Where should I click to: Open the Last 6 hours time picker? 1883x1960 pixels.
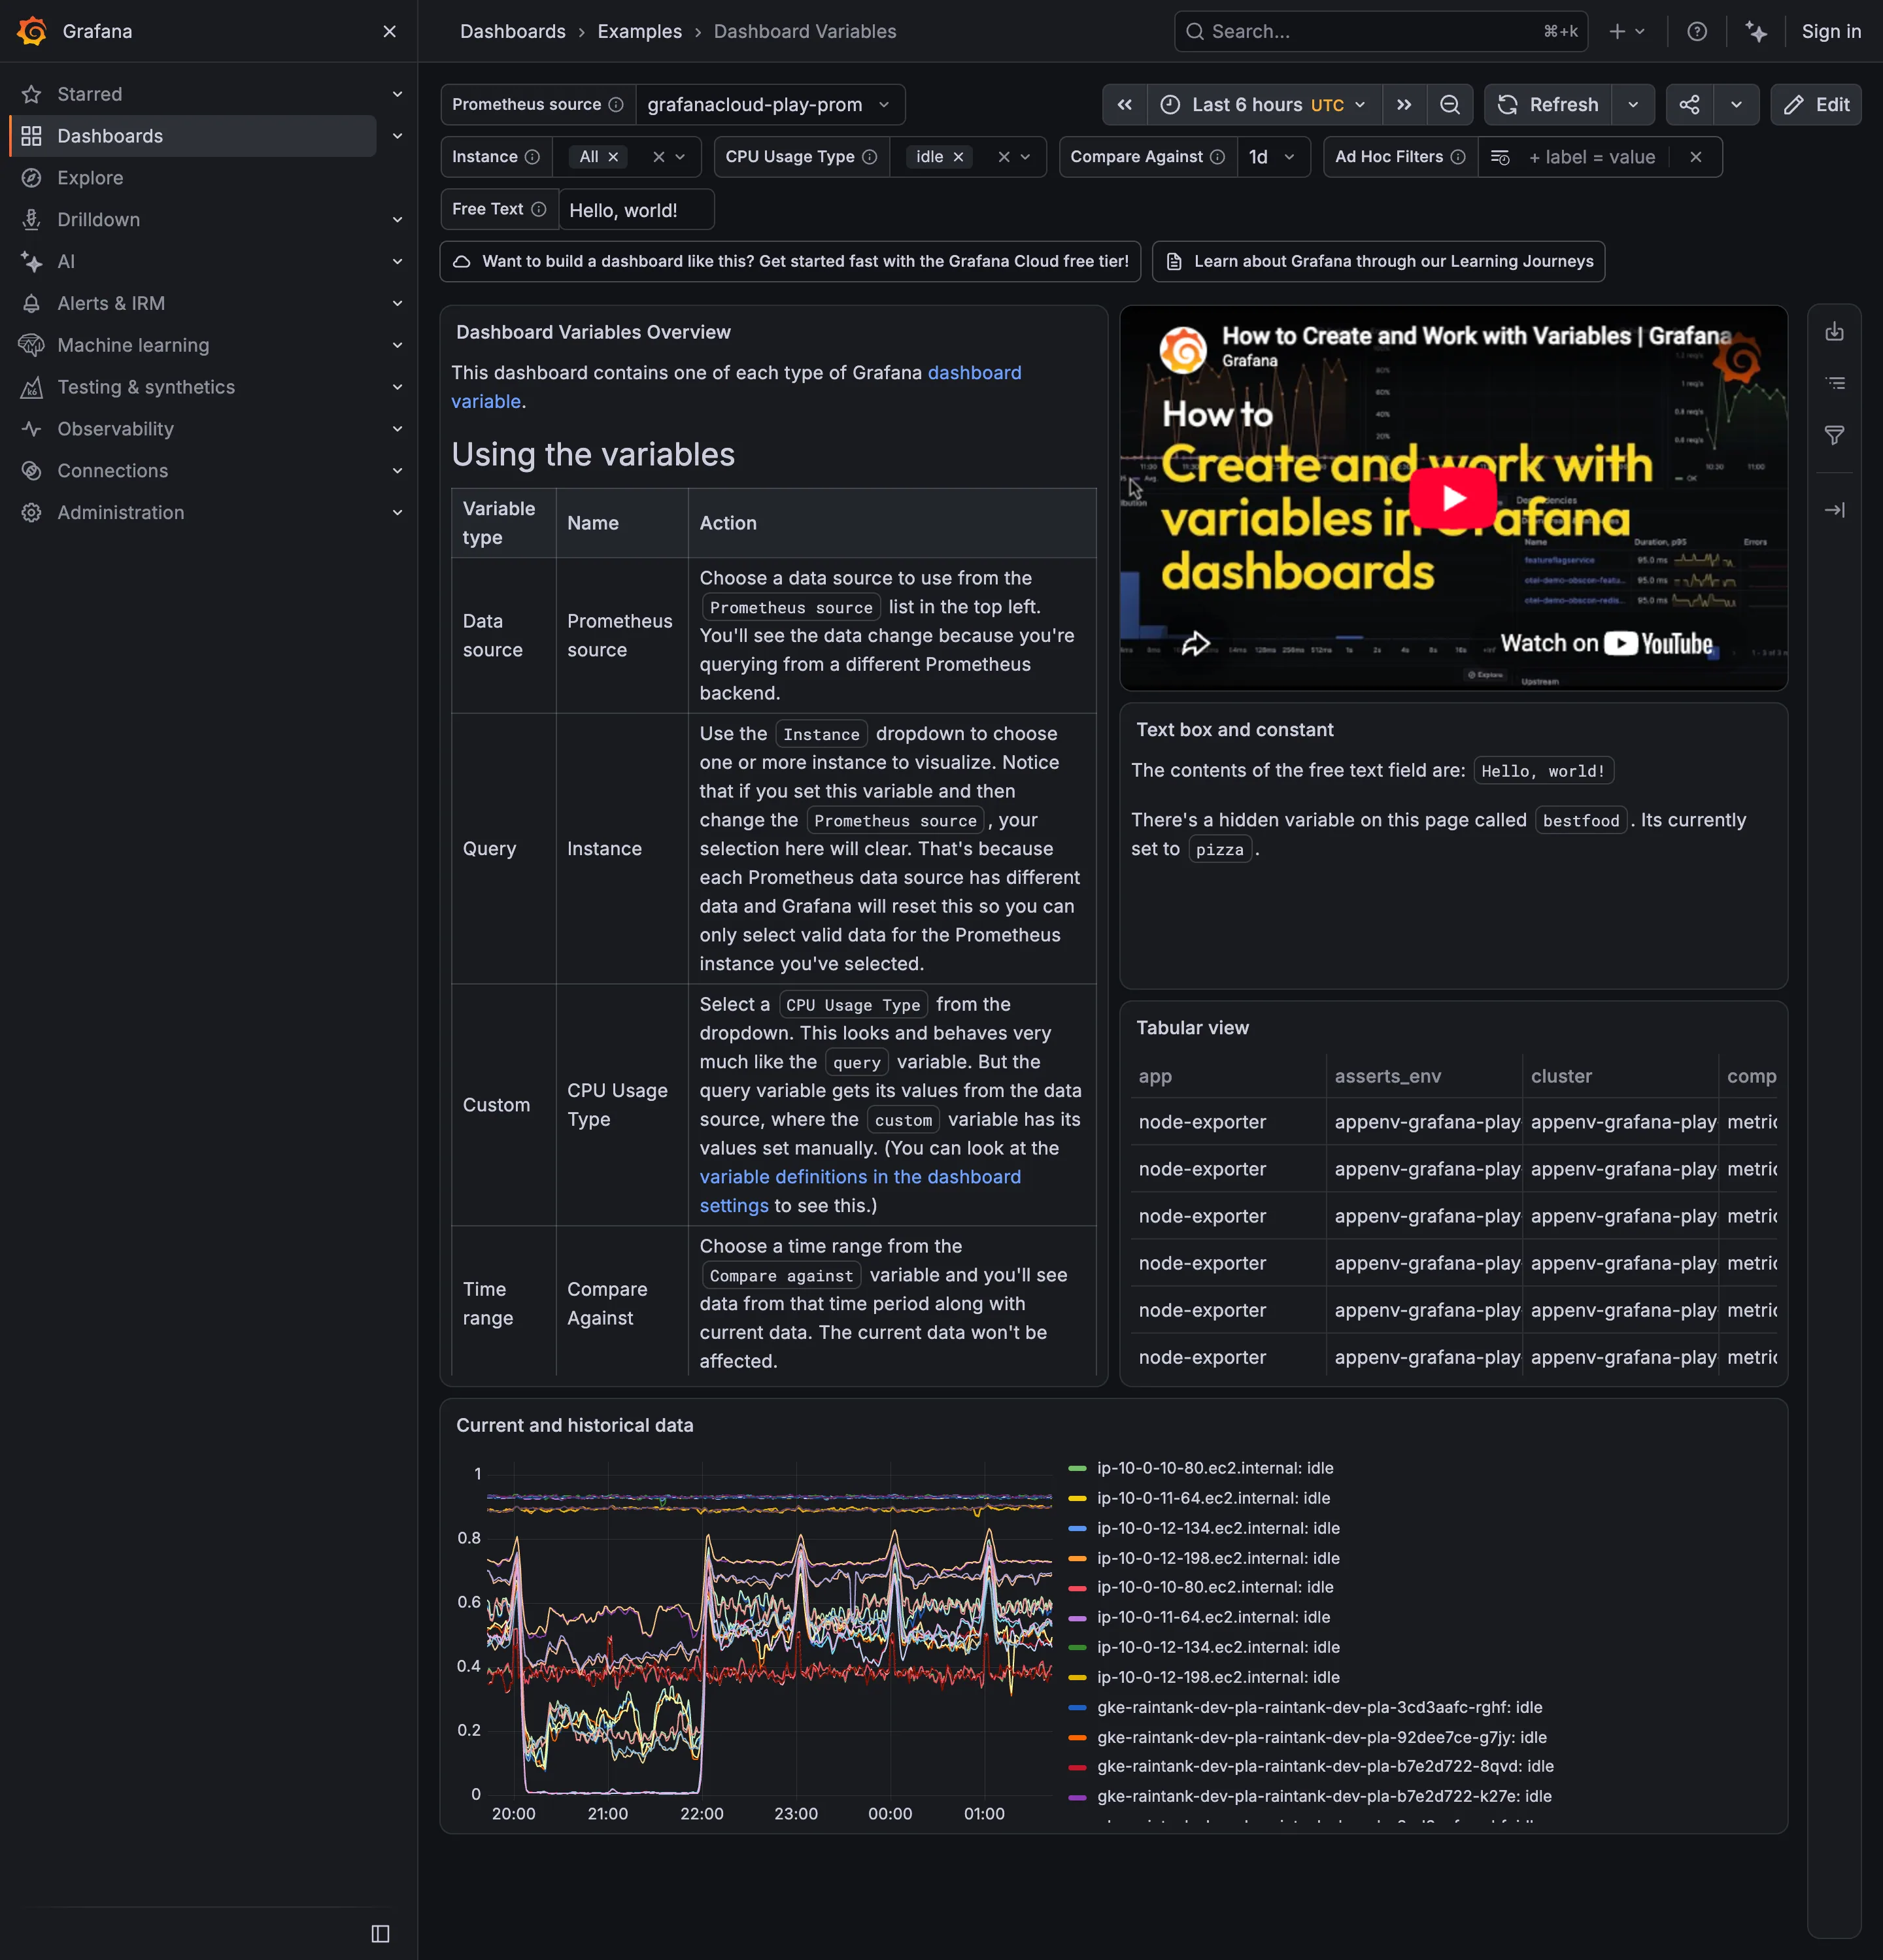[x=1265, y=105]
